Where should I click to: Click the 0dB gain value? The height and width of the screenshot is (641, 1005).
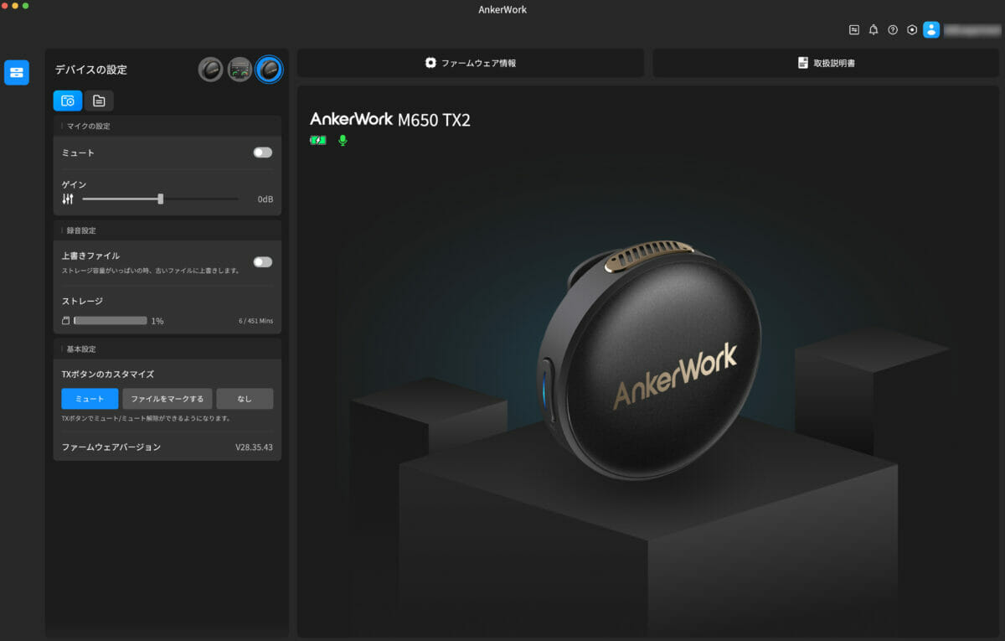pyautogui.click(x=265, y=199)
